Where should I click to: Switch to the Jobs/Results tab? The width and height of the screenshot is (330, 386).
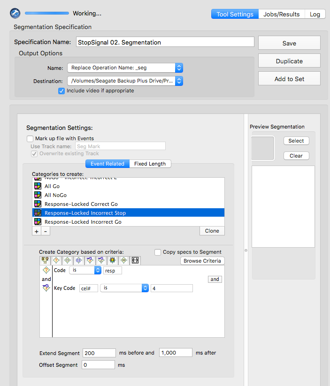tap(282, 14)
